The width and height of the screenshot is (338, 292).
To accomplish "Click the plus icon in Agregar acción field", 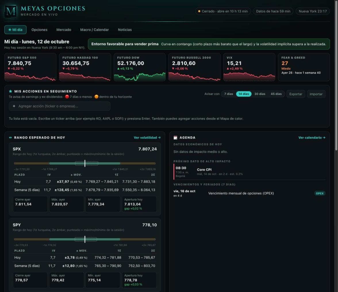I will tap(14, 106).
